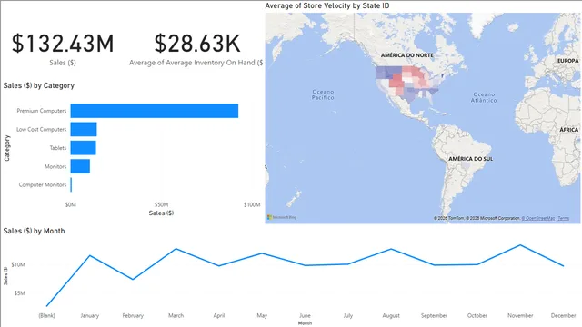Click the August label on month axis
Screen dimensions: 582x327
391,316
